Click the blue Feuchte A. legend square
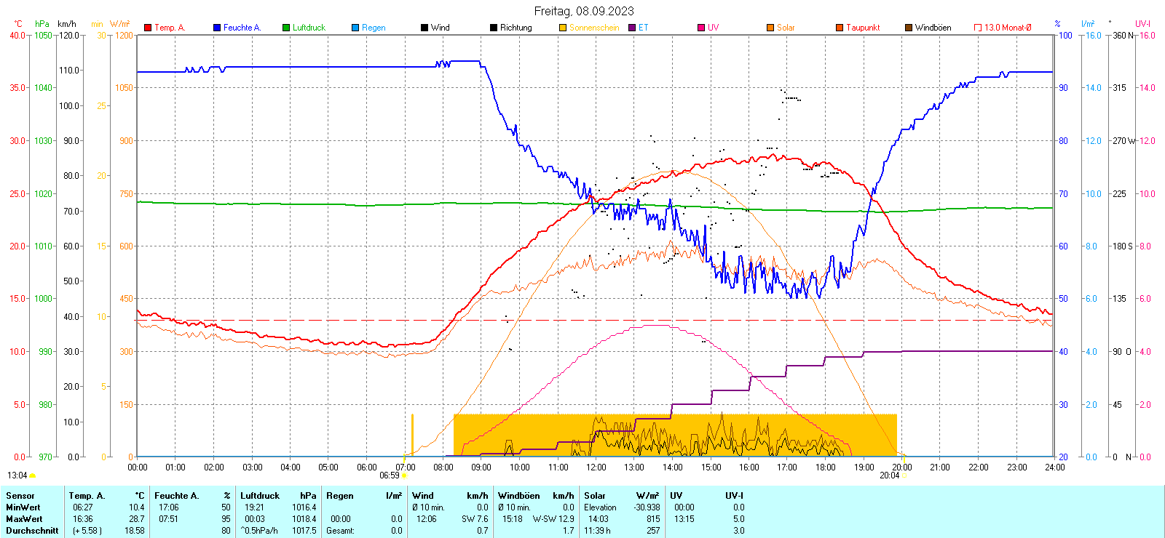The width and height of the screenshot is (1165, 538). point(217,28)
